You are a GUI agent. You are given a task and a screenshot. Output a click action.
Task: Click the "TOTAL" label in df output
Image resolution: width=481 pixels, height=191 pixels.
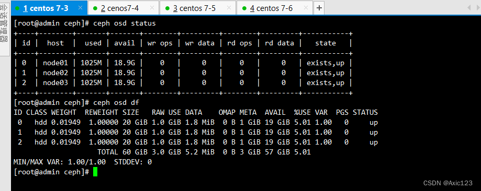click(x=108, y=152)
